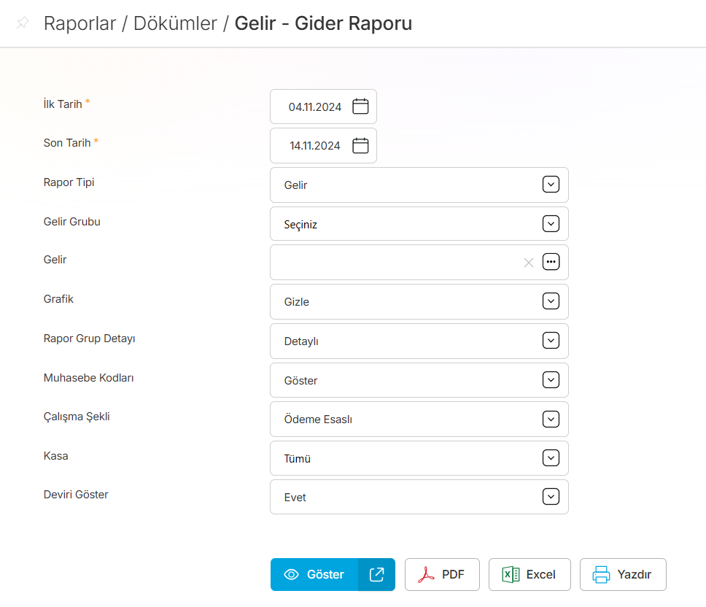Open Gelir lookup with the three-dots icon
Image resolution: width=706 pixels, height=607 pixels.
(551, 262)
